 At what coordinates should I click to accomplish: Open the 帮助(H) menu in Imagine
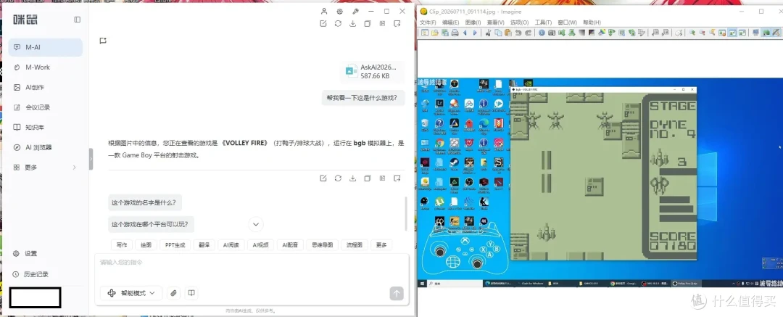tap(592, 22)
